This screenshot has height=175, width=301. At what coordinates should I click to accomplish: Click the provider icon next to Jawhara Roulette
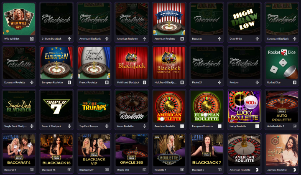click(x=295, y=170)
